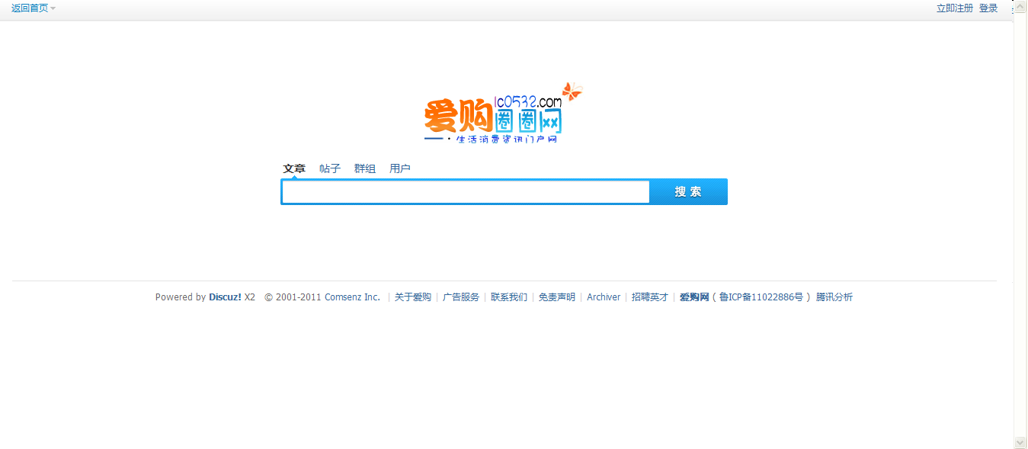
Task: Open the 广告服务 footer link
Action: (x=461, y=297)
